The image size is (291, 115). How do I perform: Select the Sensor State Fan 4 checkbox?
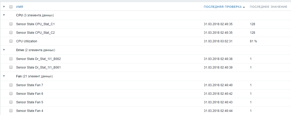click(11, 111)
